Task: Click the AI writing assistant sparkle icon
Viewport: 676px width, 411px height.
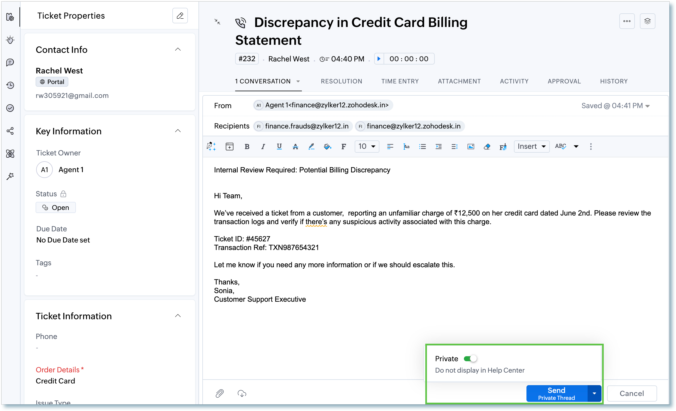Action: (x=211, y=146)
